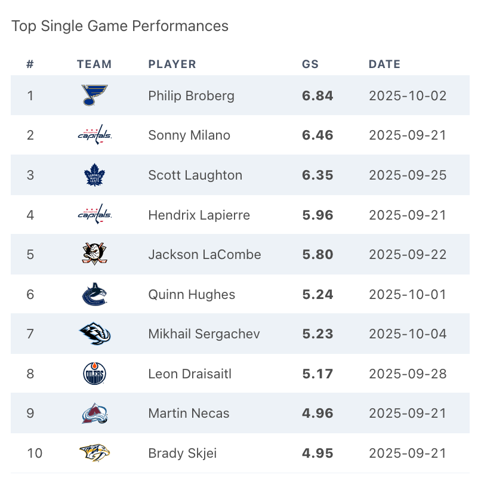481x481 pixels.
Task: Click the Nashville Predators logo
Action: click(94, 453)
